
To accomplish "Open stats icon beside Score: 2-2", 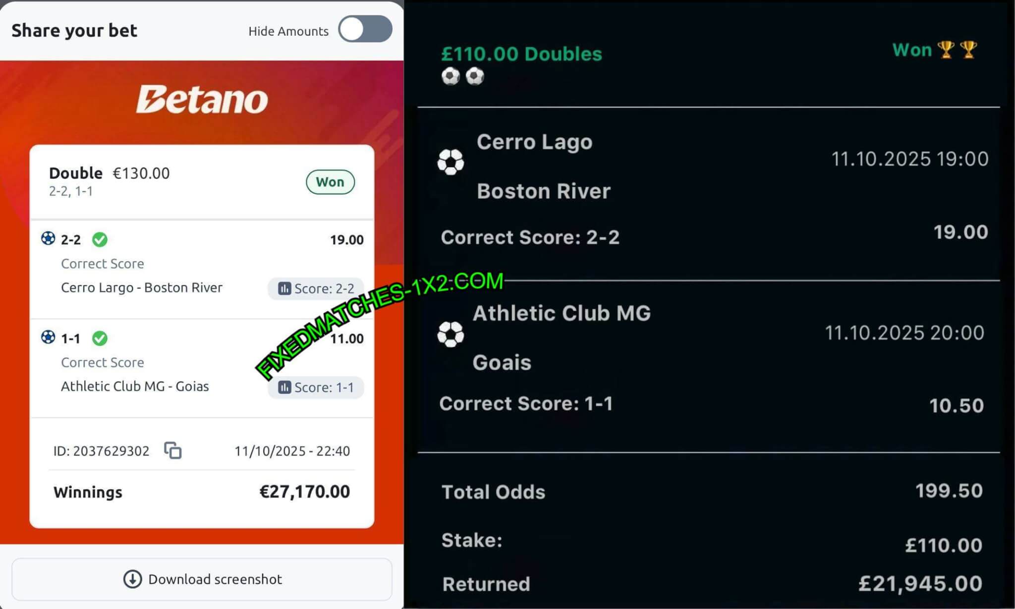I will (x=284, y=288).
